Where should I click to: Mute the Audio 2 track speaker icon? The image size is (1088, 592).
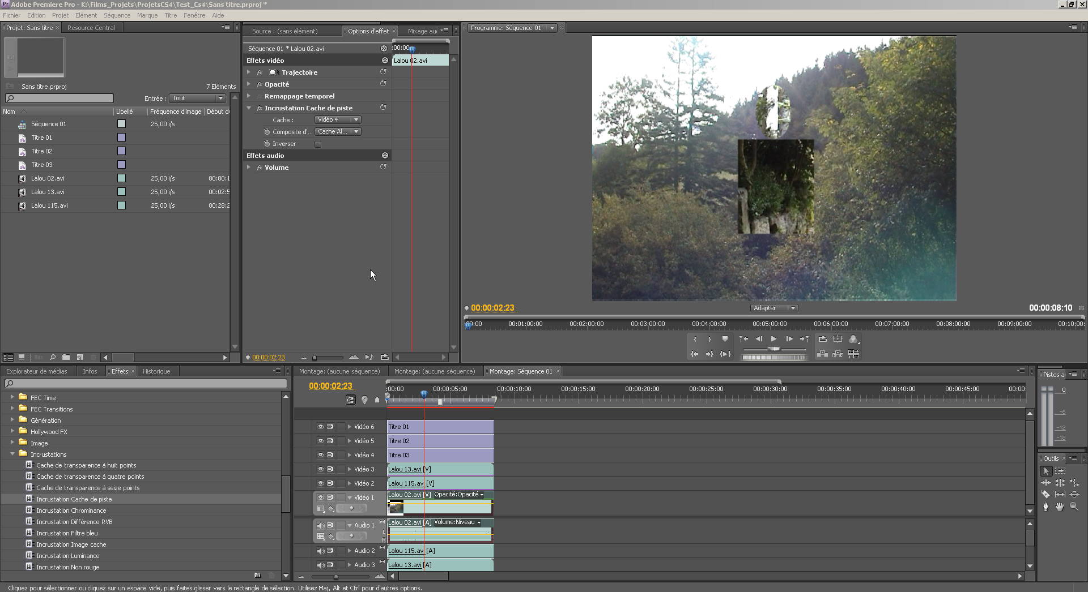point(321,551)
